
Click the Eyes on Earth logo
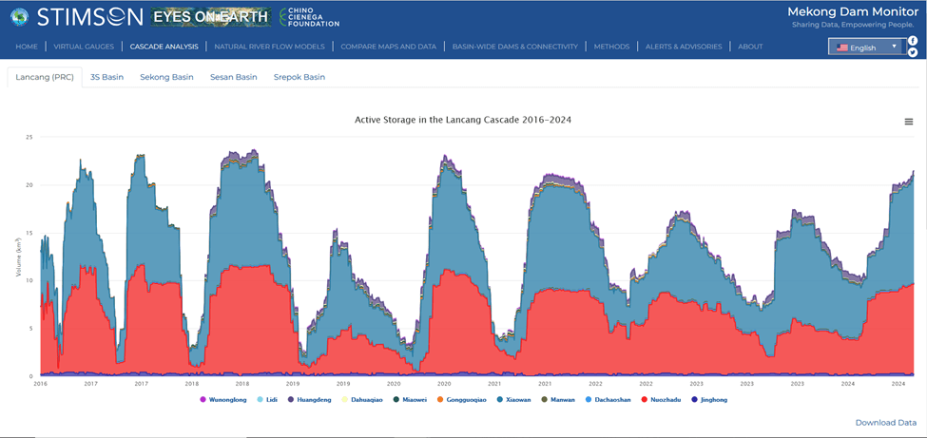211,17
